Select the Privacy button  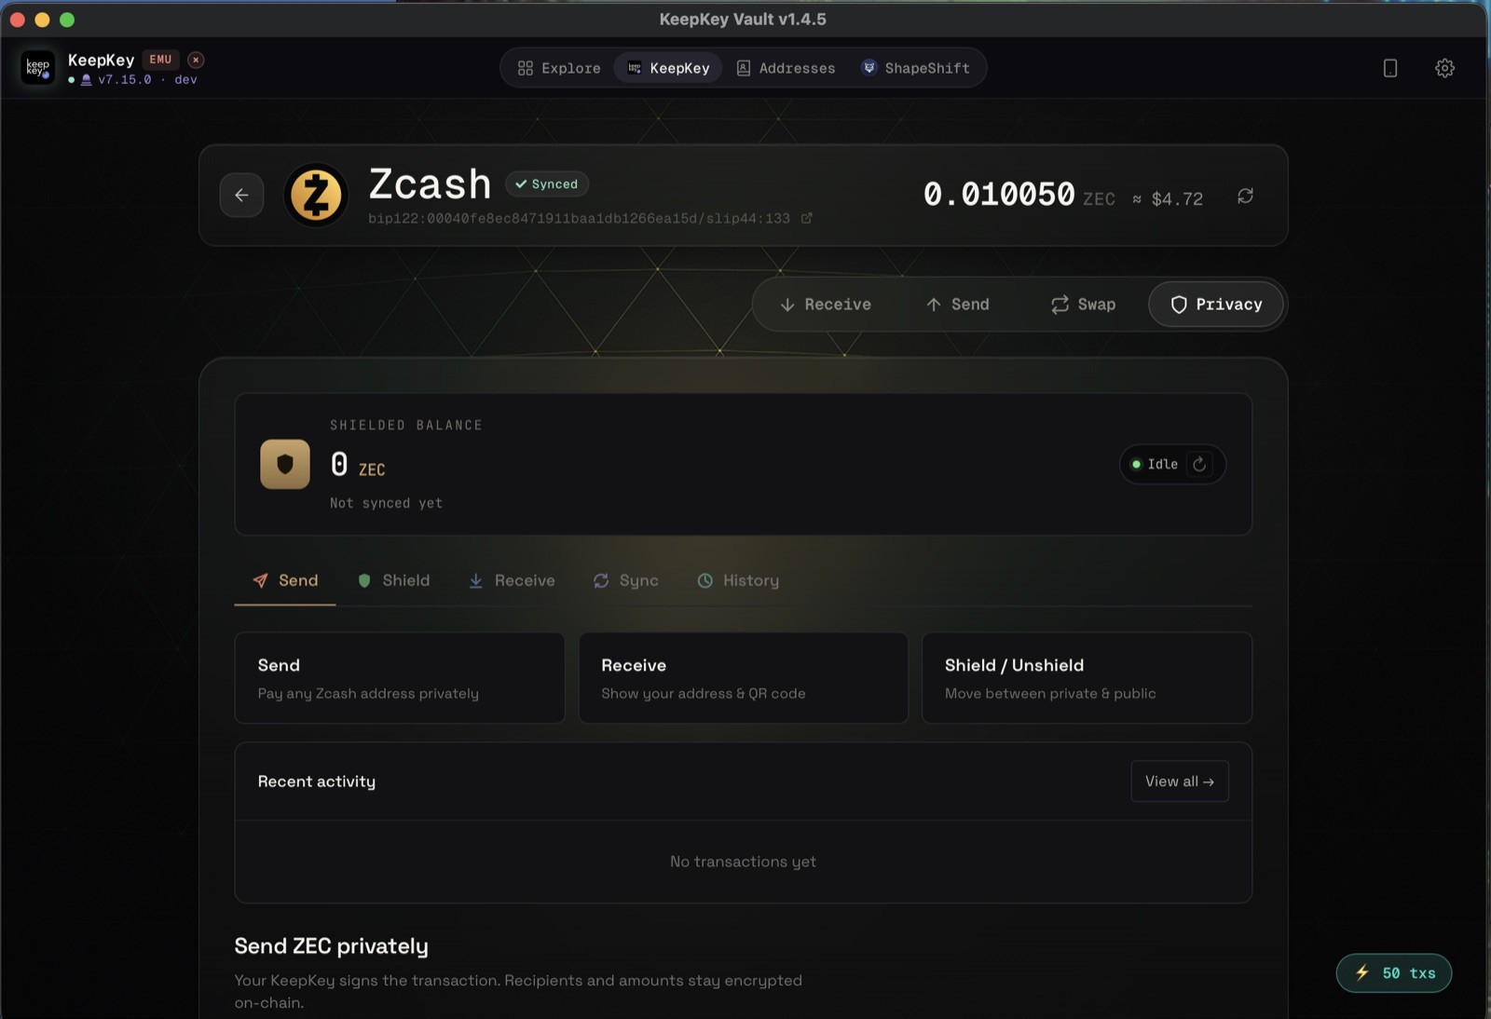(1216, 305)
